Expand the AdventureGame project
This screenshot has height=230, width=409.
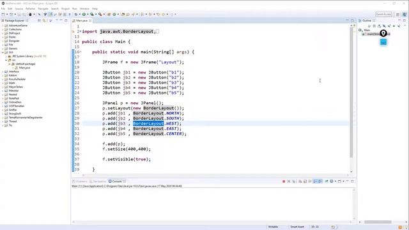point(3,26)
